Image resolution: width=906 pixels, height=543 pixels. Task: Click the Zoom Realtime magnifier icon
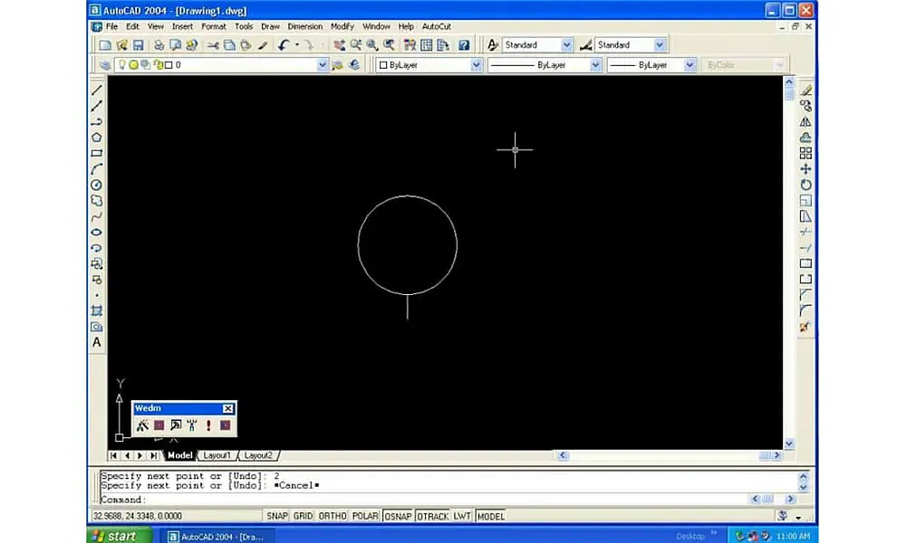tap(356, 45)
